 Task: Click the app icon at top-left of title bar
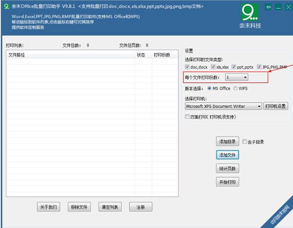coord(6,6)
